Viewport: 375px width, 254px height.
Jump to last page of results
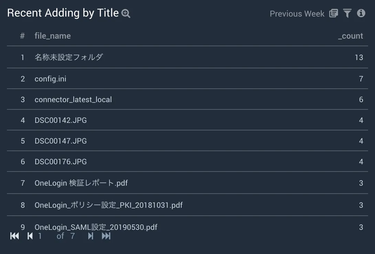coord(106,236)
